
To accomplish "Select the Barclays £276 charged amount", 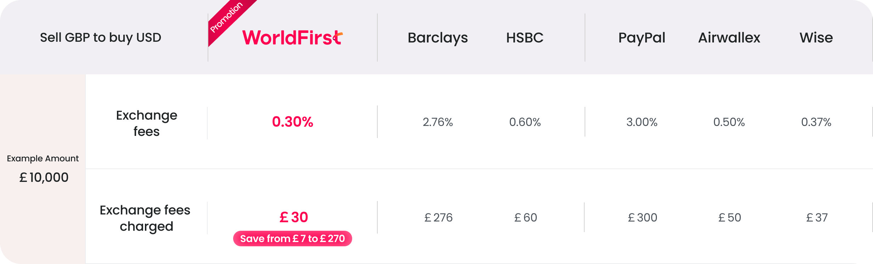I will click(x=438, y=217).
